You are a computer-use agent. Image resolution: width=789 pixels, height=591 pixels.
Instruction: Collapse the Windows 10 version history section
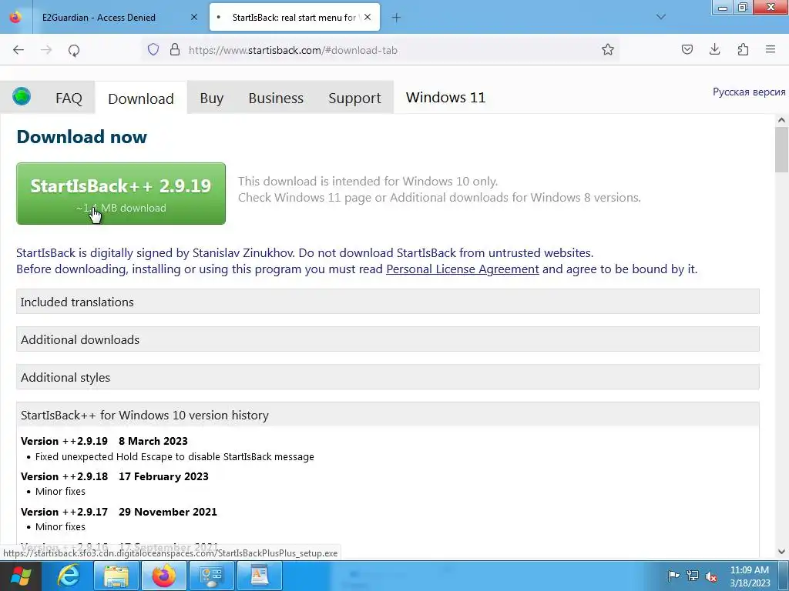[388, 415]
